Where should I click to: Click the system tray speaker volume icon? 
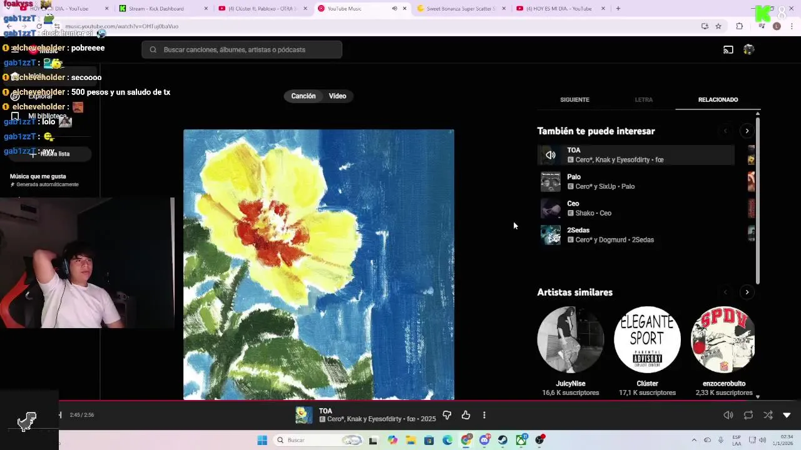click(762, 440)
